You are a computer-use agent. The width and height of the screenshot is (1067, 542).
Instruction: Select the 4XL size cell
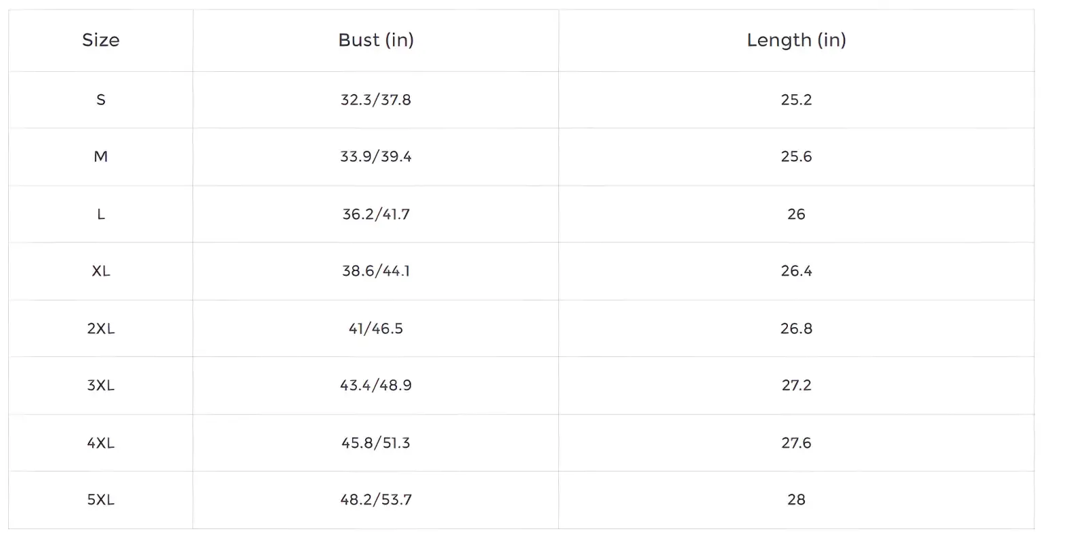click(100, 442)
